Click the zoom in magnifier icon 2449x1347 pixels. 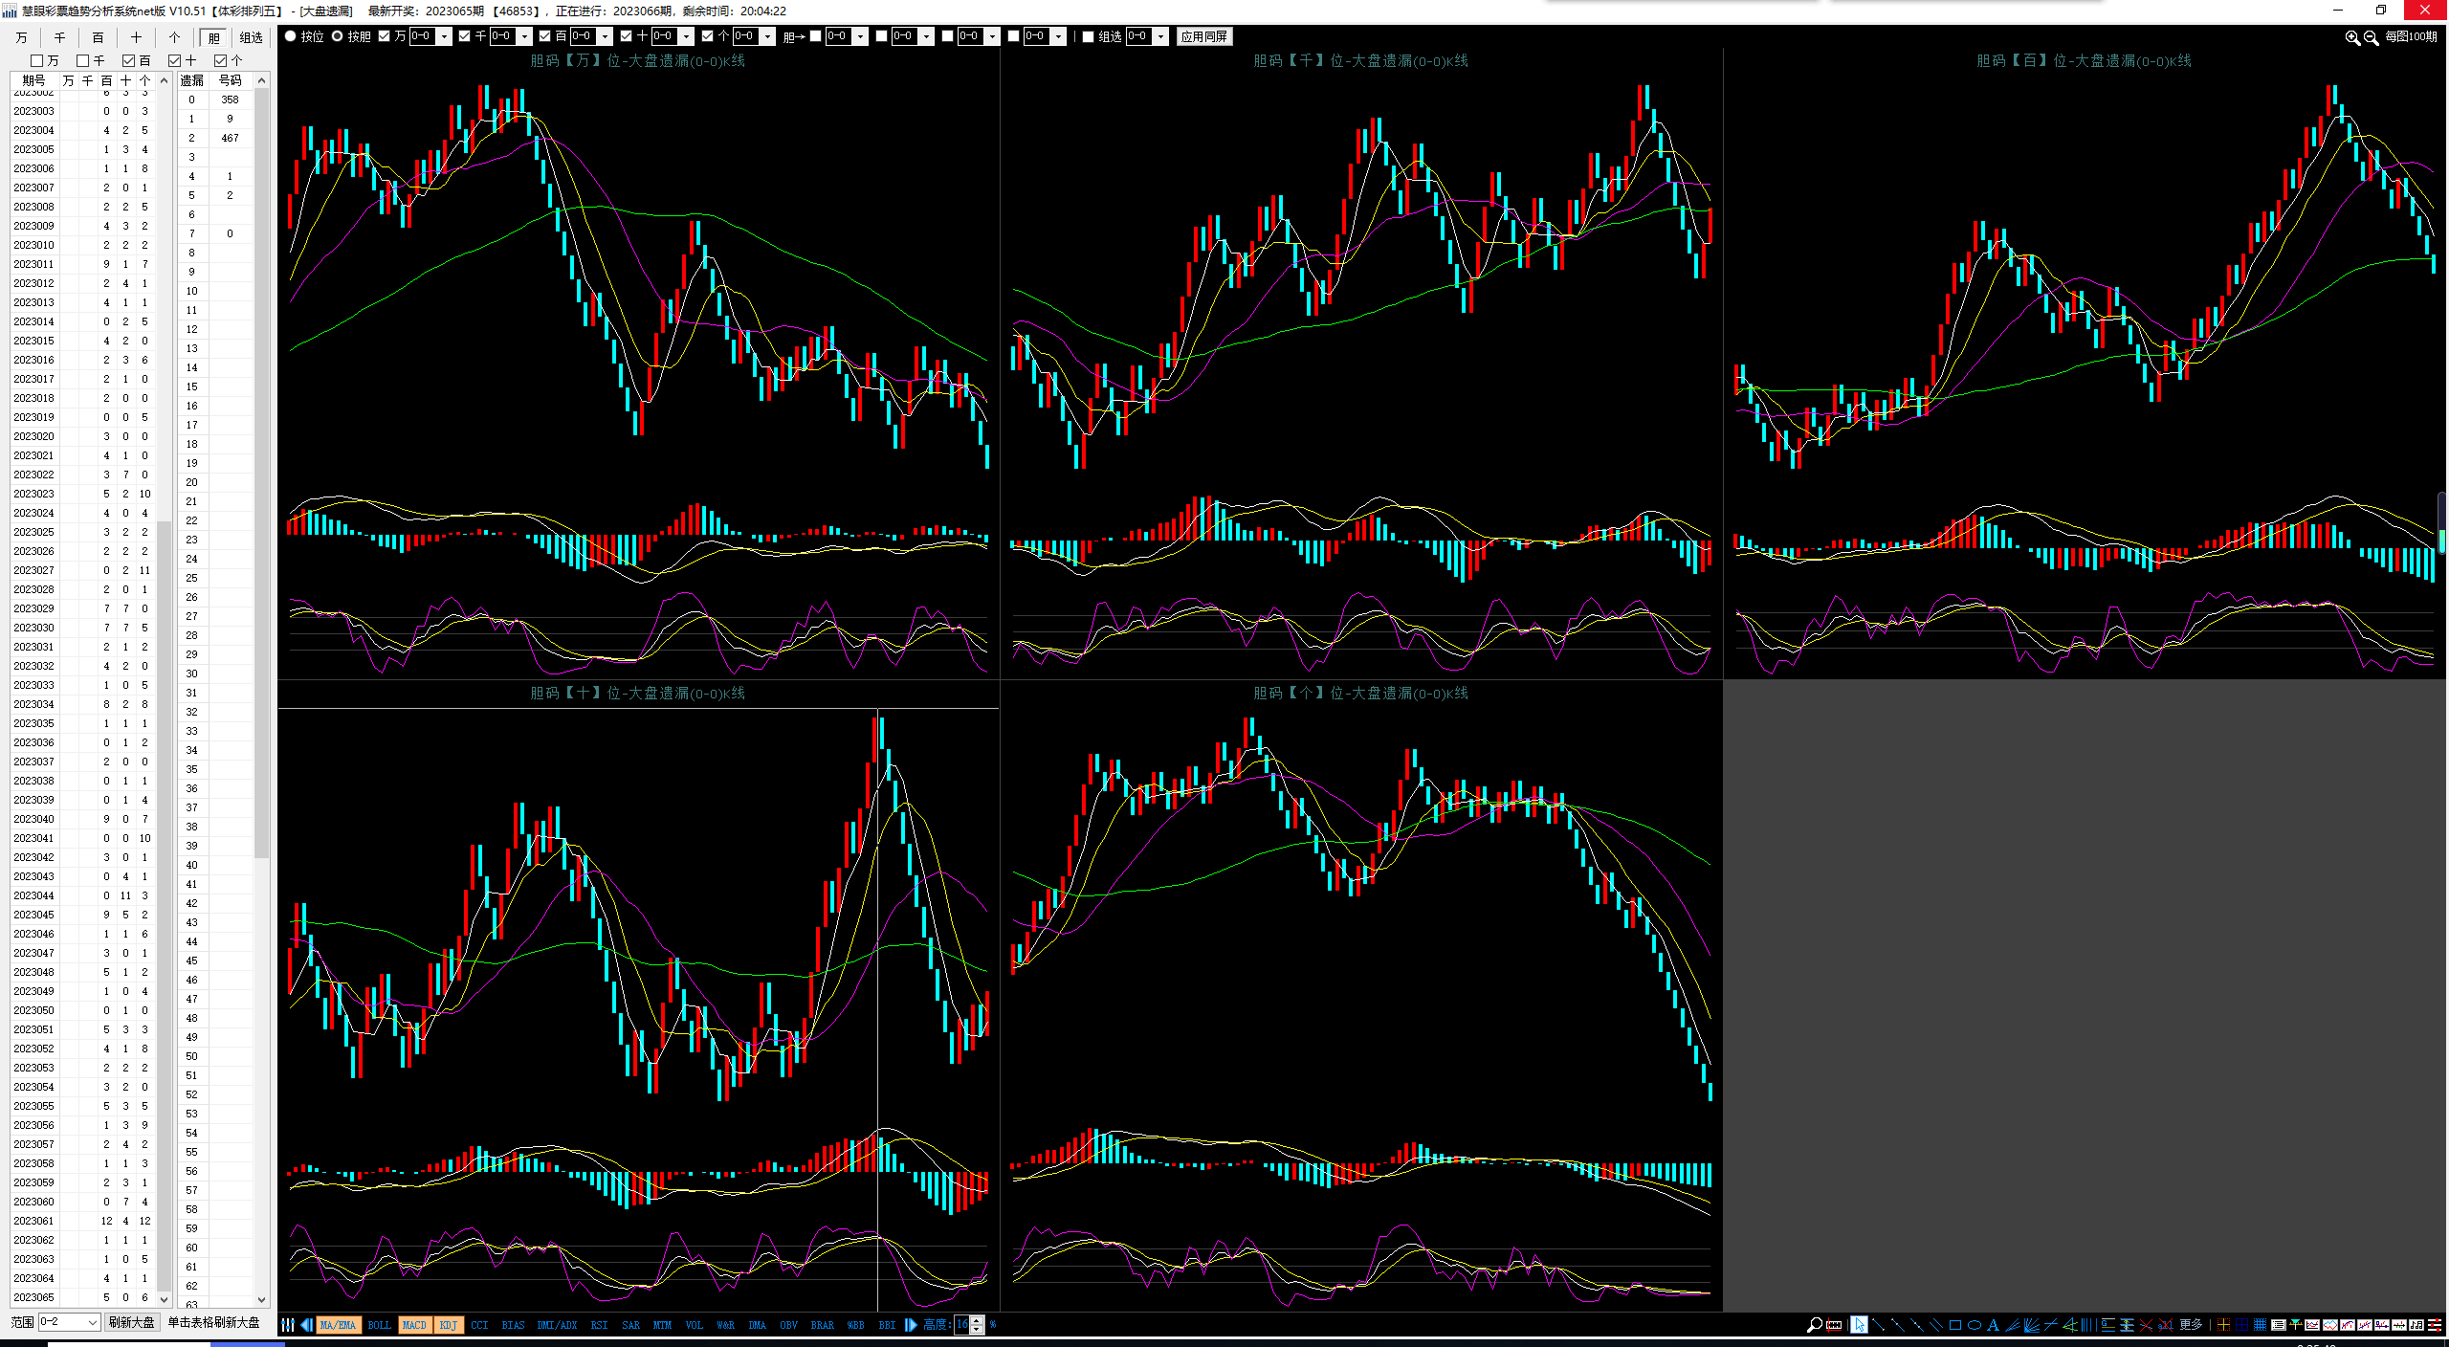click(x=2352, y=37)
